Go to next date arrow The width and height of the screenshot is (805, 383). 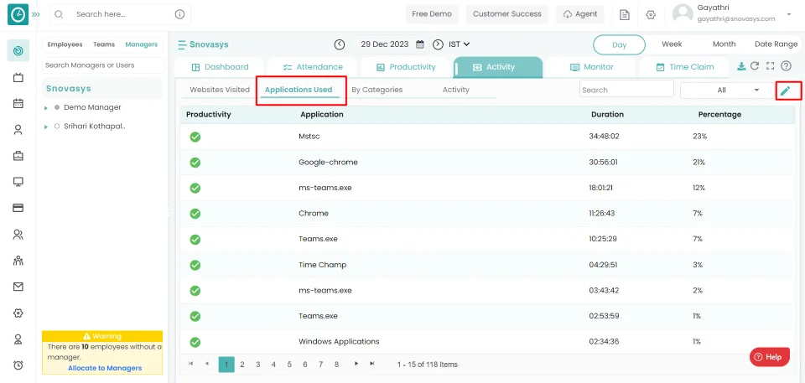coord(438,44)
